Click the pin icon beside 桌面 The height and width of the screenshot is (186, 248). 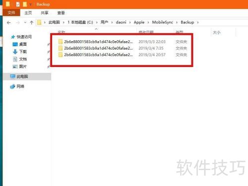(48, 44)
